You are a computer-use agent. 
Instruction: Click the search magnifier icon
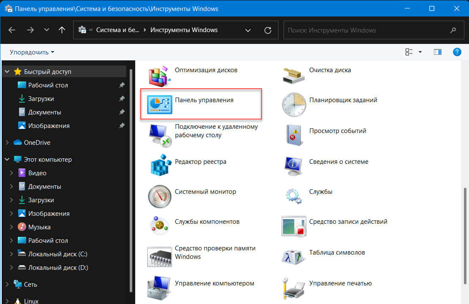click(x=453, y=30)
